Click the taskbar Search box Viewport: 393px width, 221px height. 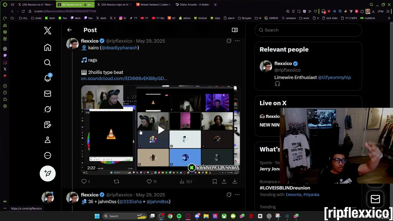(x=124, y=216)
